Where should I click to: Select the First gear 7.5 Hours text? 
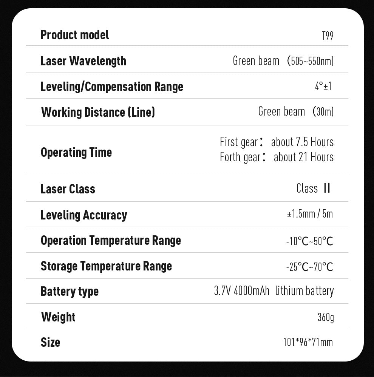point(277,142)
